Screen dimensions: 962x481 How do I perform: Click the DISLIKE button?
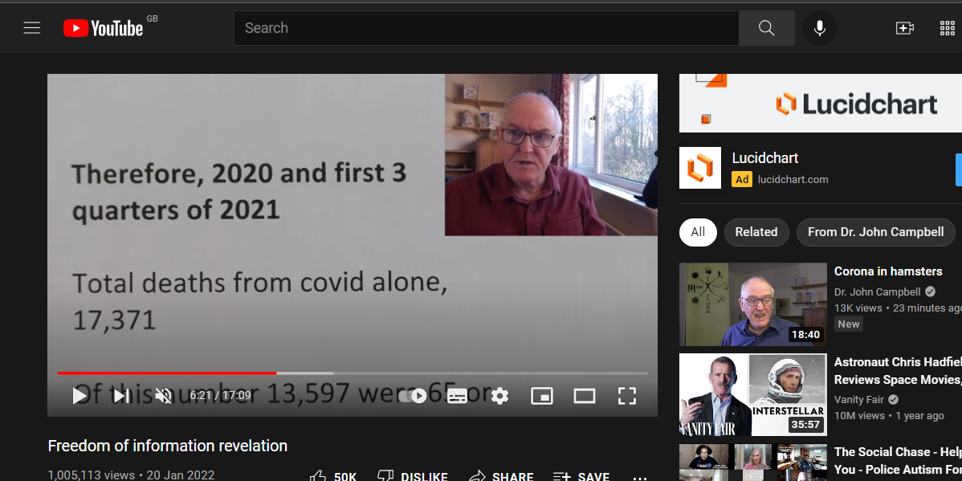tap(412, 477)
